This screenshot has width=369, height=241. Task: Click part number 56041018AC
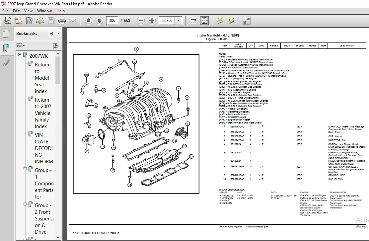pos(237,175)
